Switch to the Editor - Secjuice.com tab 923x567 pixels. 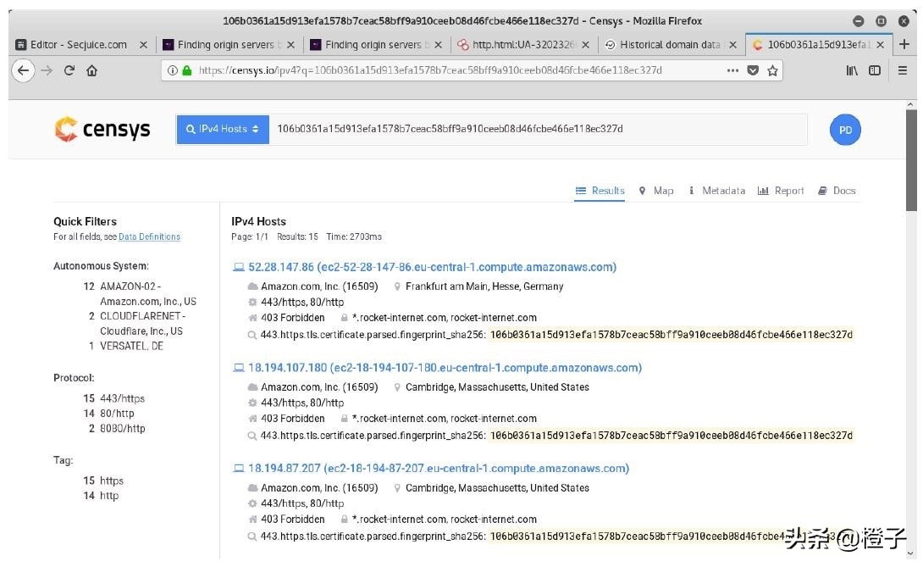coord(78,45)
